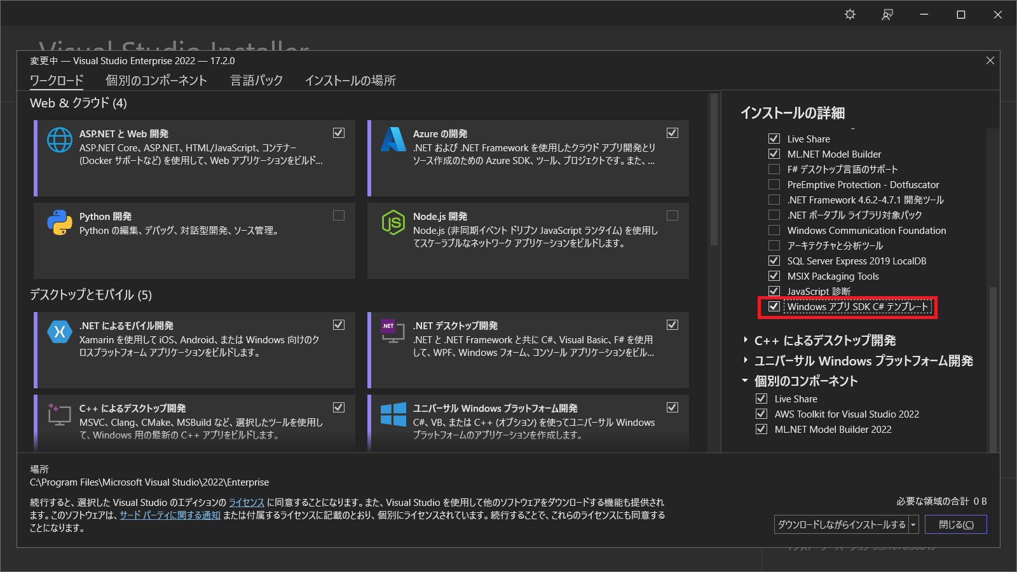This screenshot has height=572, width=1017.
Task: Click the Xamarin mobile development icon
Action: tap(60, 331)
